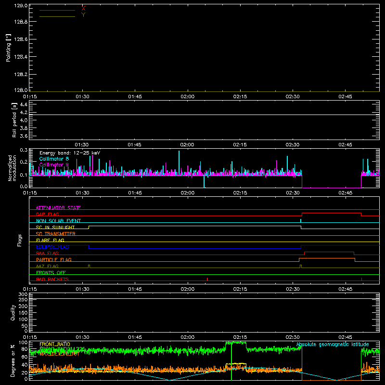Select the ECLIPSE_FLAG label

point(52,247)
